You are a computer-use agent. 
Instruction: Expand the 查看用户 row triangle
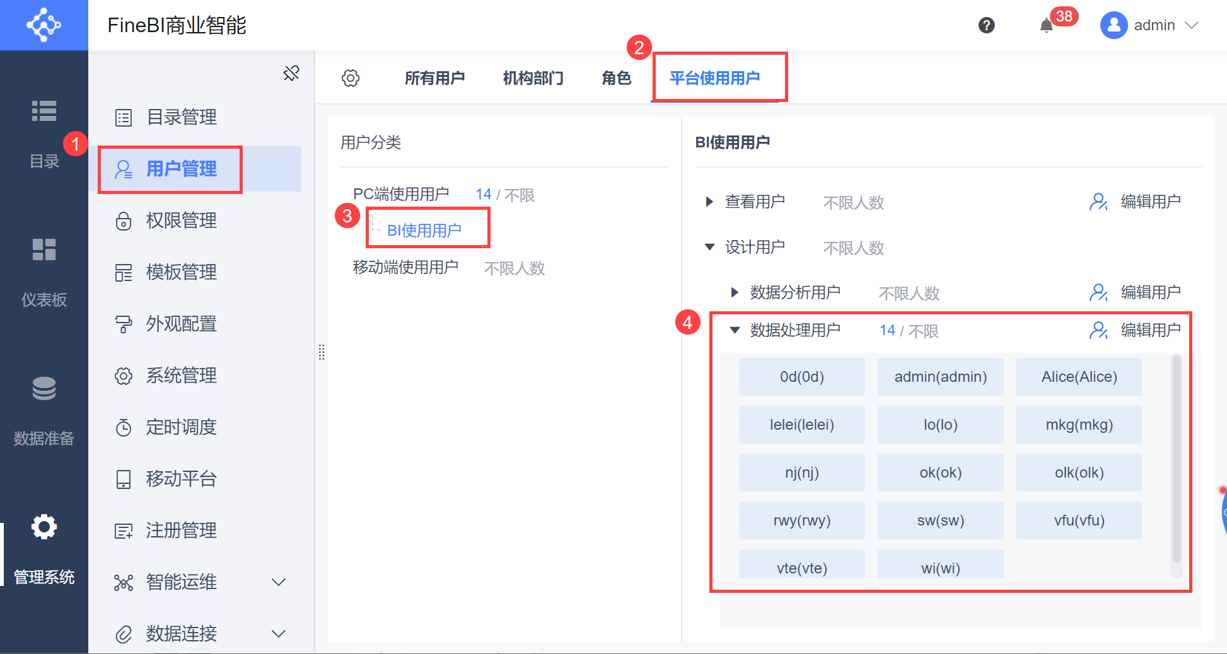pos(709,202)
